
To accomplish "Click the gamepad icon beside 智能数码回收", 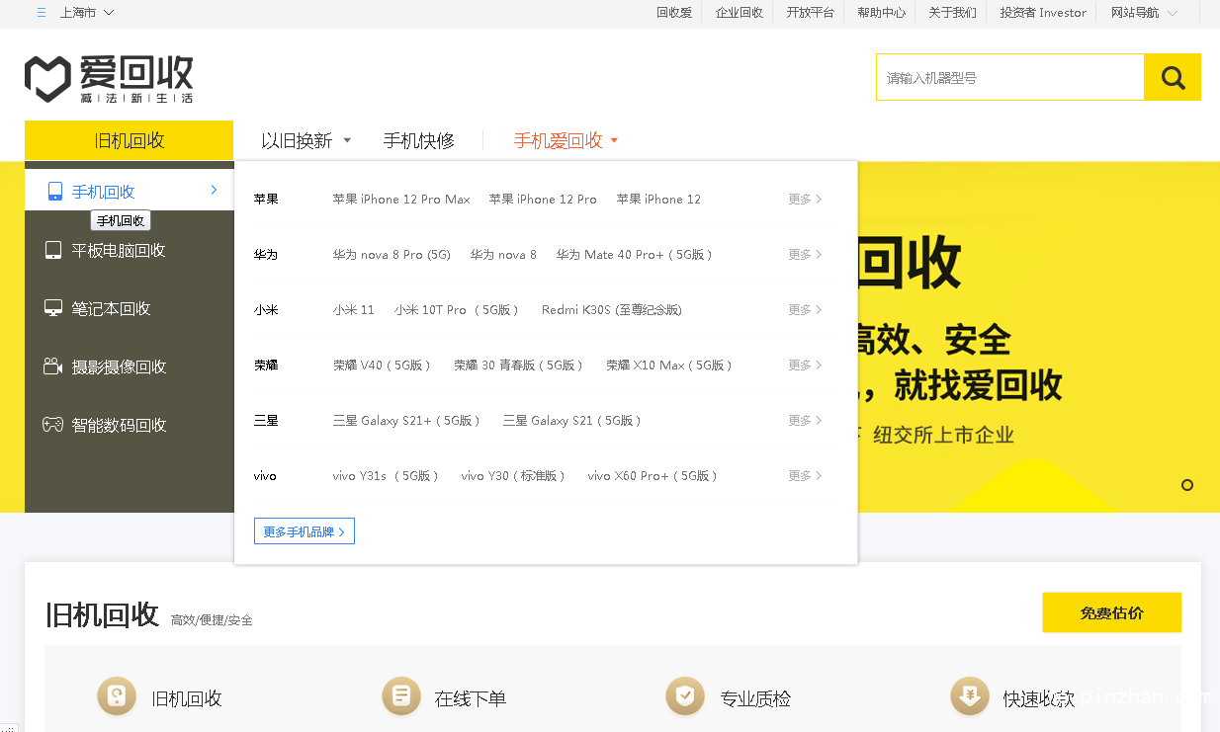I will point(53,425).
